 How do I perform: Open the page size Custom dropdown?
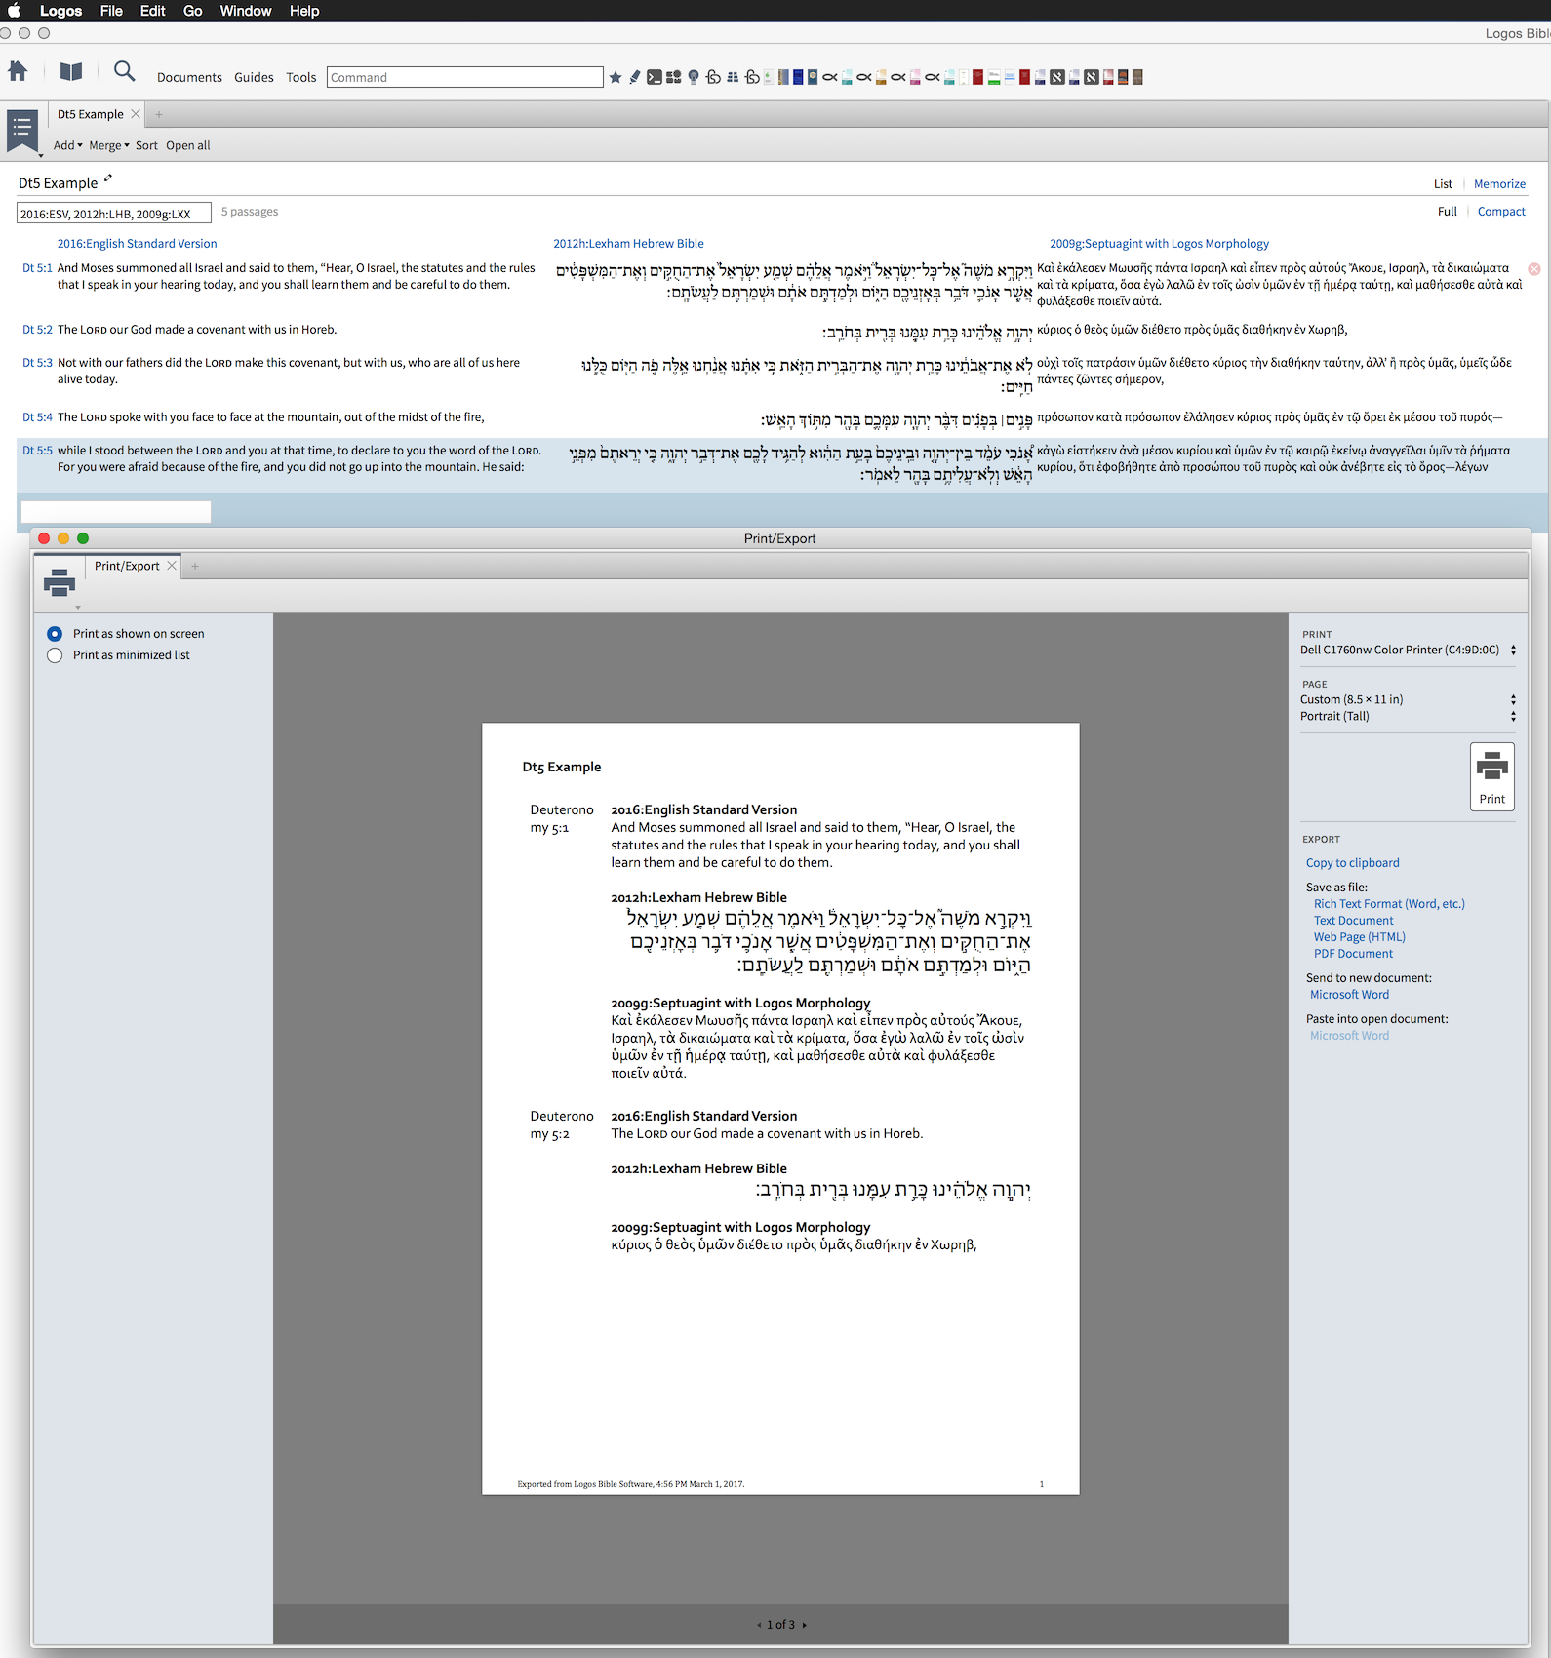(1408, 699)
